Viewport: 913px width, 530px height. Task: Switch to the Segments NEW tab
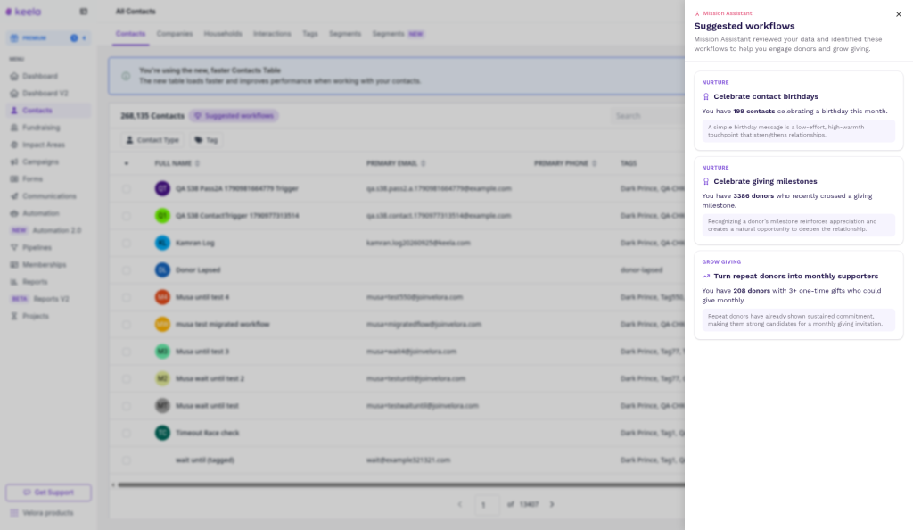399,34
